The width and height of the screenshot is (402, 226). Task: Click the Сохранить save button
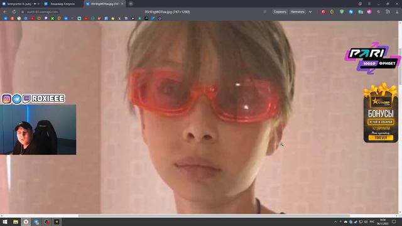(x=280, y=12)
